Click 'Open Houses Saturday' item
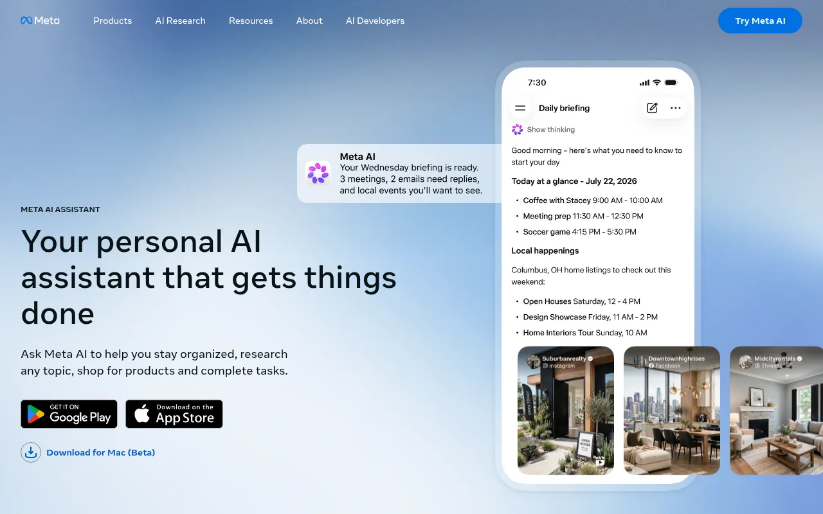The height and width of the screenshot is (514, 823). tap(582, 301)
